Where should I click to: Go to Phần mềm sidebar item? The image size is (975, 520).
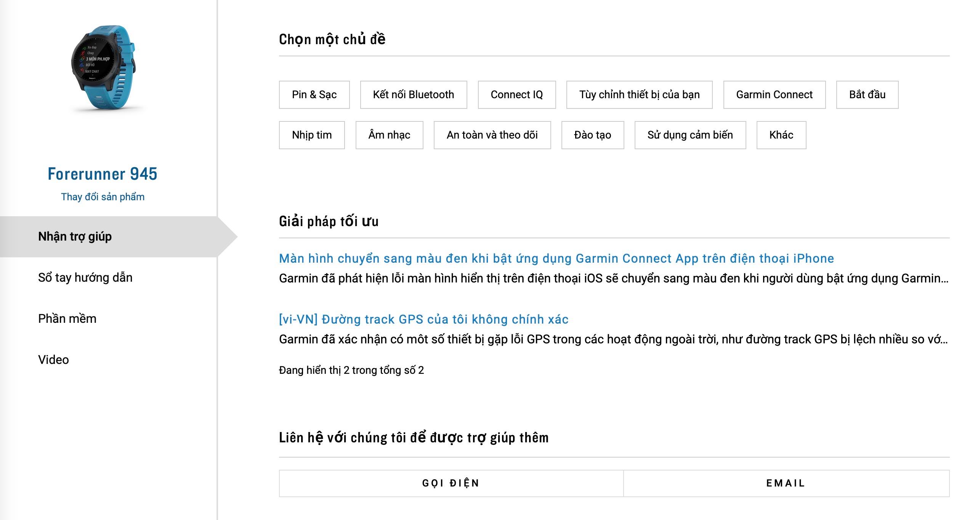(x=67, y=319)
